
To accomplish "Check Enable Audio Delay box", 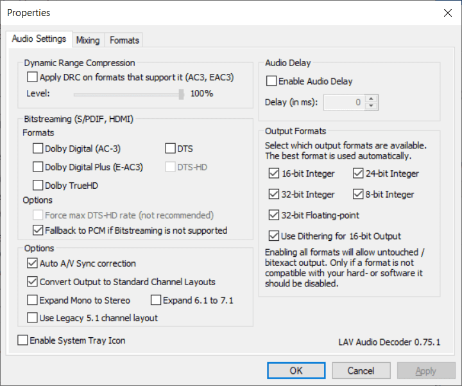I will coord(272,82).
